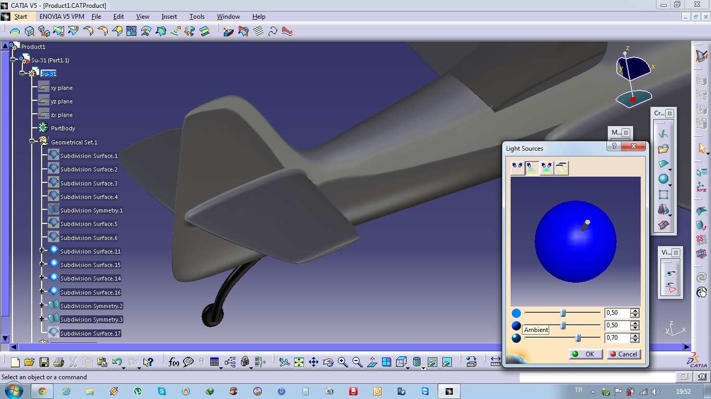Open the ENOVIA V5 VPM menu
711x399 pixels.
coord(62,17)
